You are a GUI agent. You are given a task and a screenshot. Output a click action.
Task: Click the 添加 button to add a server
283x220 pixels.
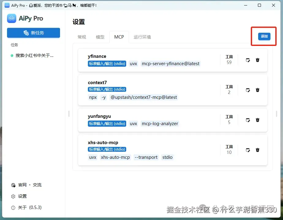264,36
